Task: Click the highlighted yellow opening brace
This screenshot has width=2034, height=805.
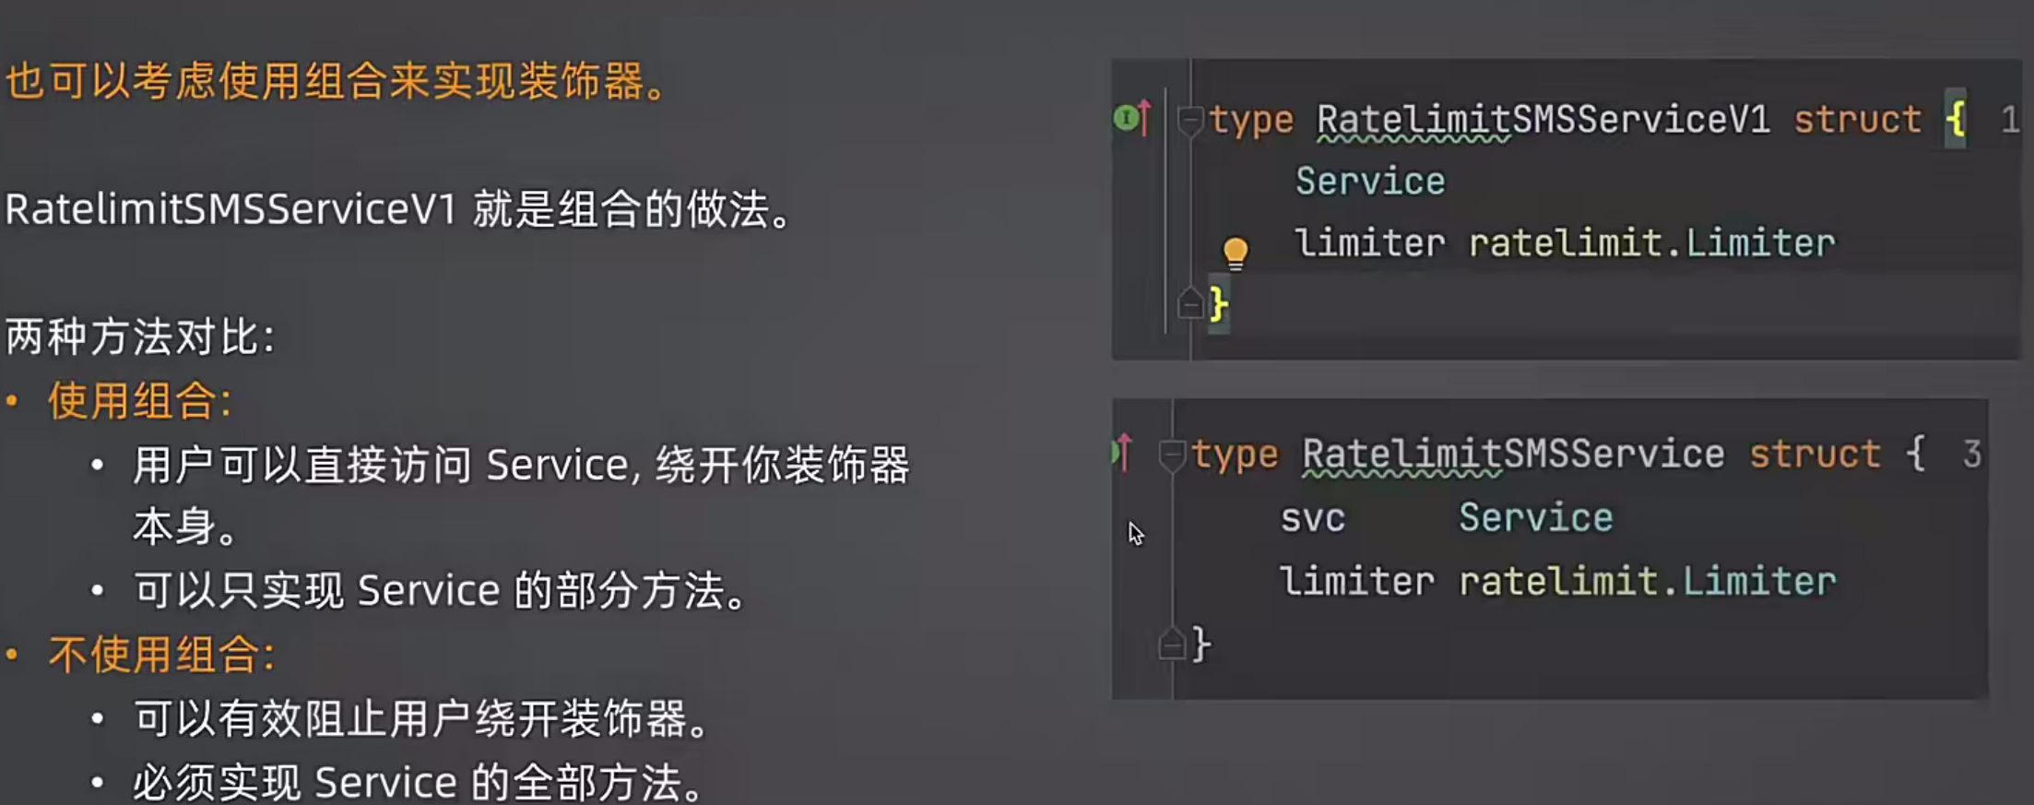Action: [x=1955, y=119]
